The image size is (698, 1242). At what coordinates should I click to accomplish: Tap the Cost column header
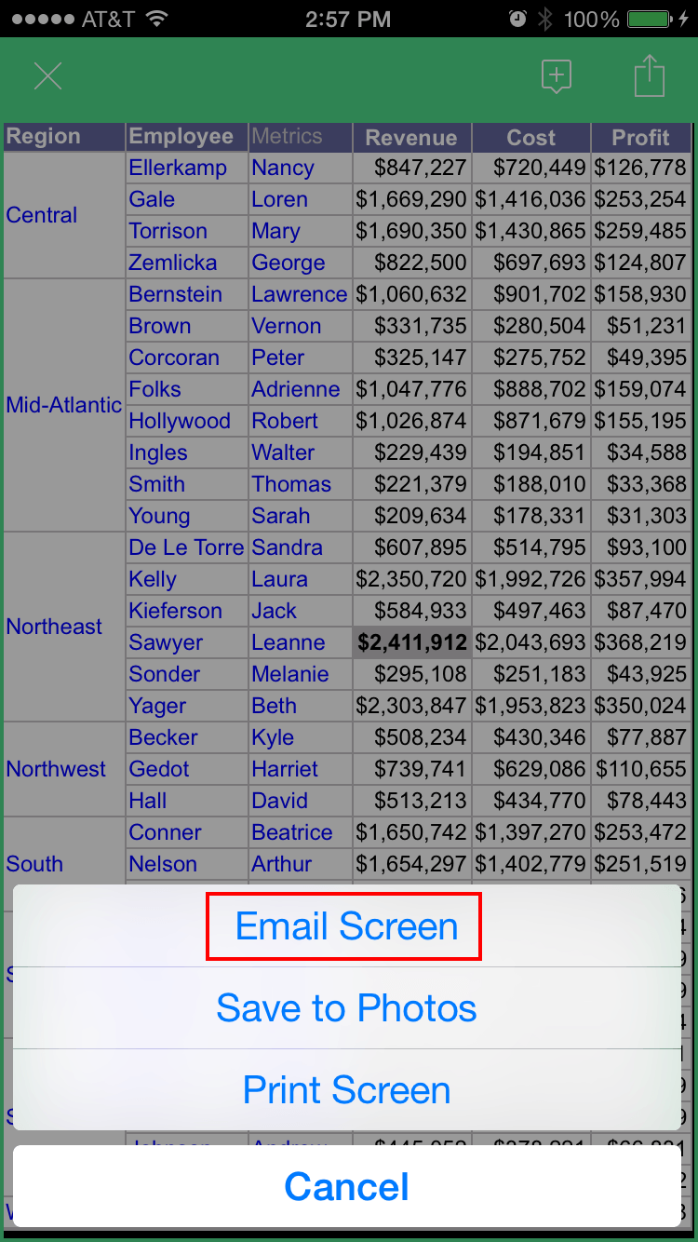(x=530, y=138)
